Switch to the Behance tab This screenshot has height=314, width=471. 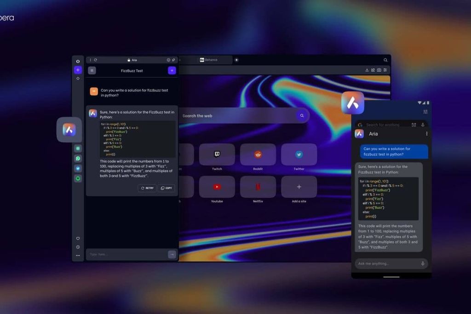209,60
